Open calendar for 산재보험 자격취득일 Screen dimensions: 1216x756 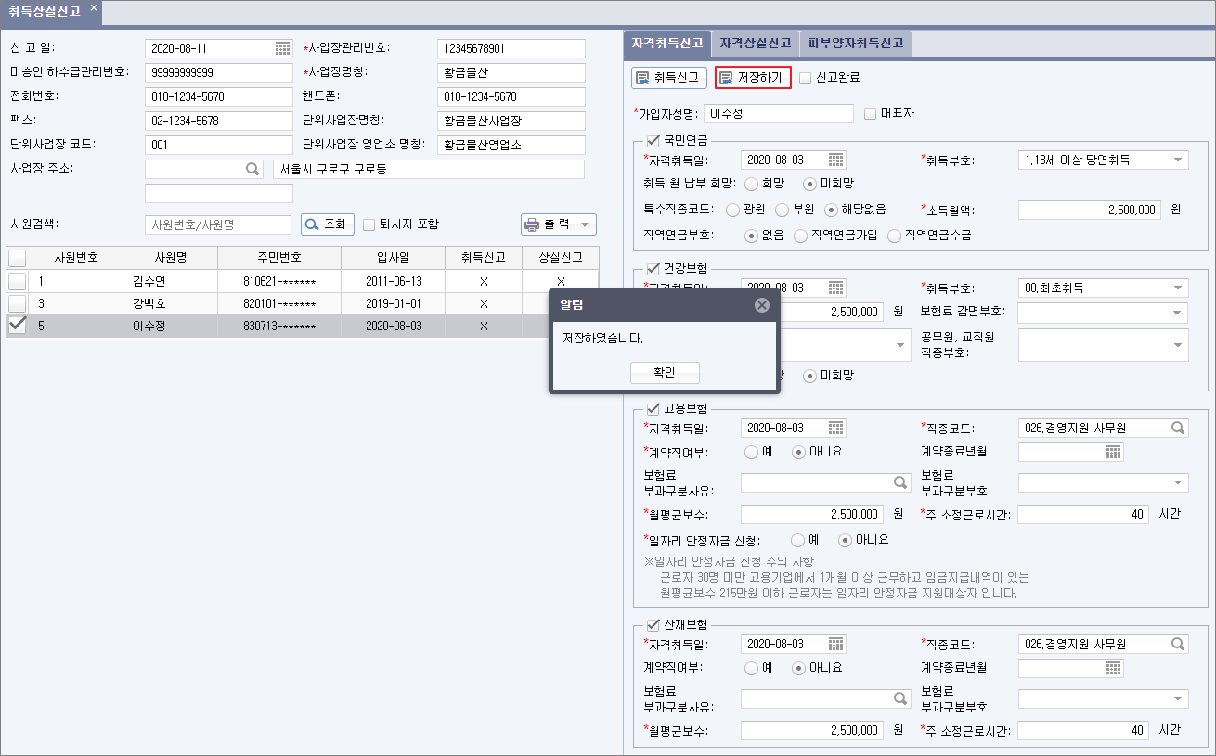coord(835,644)
